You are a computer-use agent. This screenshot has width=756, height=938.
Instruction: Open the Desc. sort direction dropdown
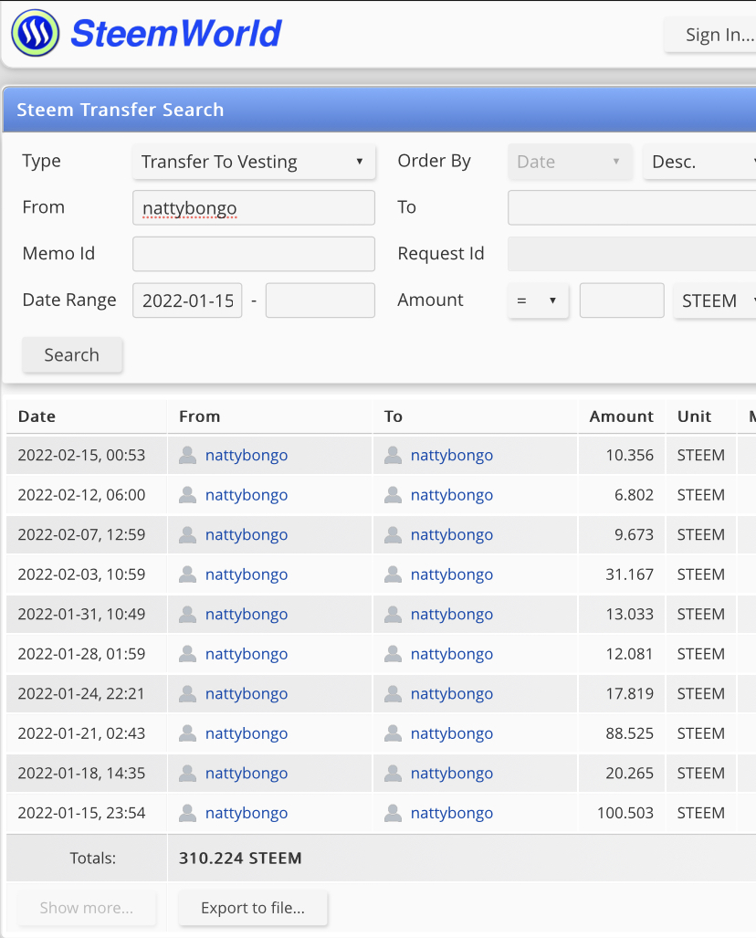699,162
